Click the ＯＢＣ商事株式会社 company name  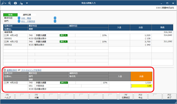click(165, 8)
